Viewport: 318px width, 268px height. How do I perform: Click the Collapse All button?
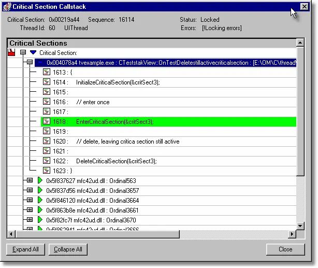coord(68,249)
